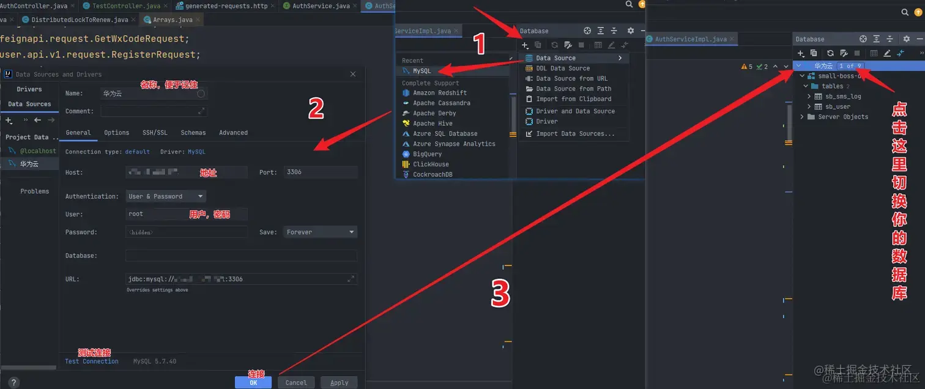925x389 pixels.
Task: Edit source pencil icon in right Database panel
Action: tap(887, 53)
